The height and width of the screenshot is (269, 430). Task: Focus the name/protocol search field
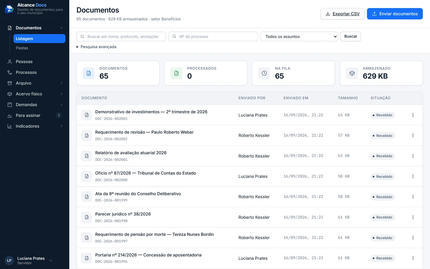[121, 37]
